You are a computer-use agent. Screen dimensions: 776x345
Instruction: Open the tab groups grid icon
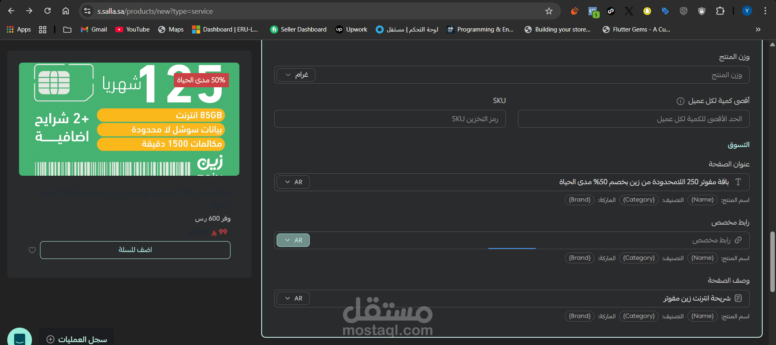pyautogui.click(x=42, y=29)
